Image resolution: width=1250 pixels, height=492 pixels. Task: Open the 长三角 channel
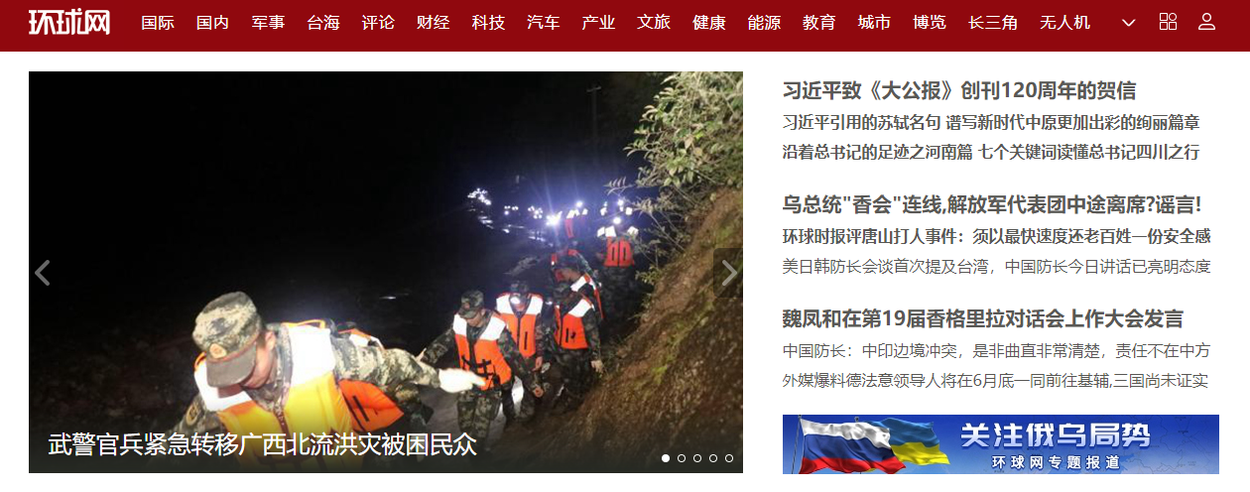click(x=993, y=22)
